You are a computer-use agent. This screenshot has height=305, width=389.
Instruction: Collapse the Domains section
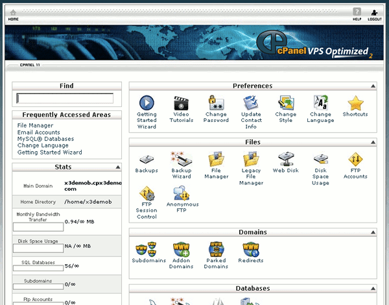(x=373, y=232)
